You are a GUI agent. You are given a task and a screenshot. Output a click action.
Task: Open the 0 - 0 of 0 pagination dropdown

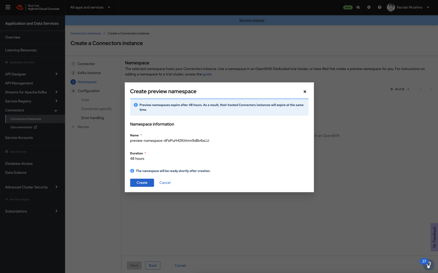(400, 89)
